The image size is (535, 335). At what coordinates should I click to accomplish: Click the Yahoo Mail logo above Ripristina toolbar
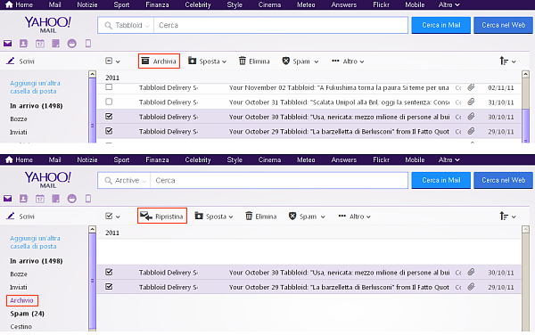pyautogui.click(x=48, y=180)
